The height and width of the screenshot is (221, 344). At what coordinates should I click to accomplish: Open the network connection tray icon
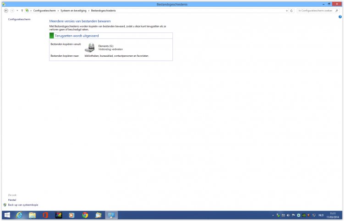[314, 216]
